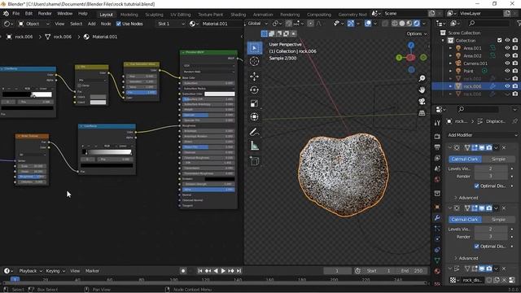Select rock.006 in the outliner
Viewport: 521px width, 293px height.
coord(472,86)
